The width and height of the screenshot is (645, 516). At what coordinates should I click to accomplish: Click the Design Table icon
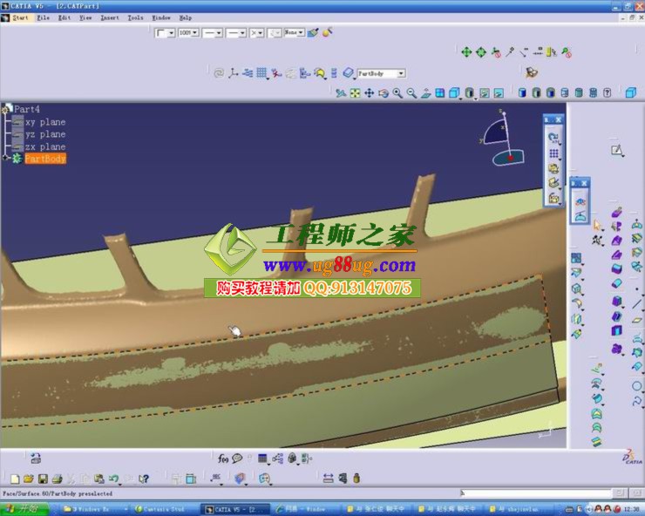(x=262, y=458)
